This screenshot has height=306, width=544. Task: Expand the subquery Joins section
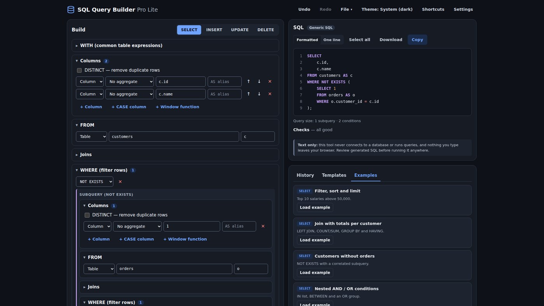pyautogui.click(x=176, y=287)
